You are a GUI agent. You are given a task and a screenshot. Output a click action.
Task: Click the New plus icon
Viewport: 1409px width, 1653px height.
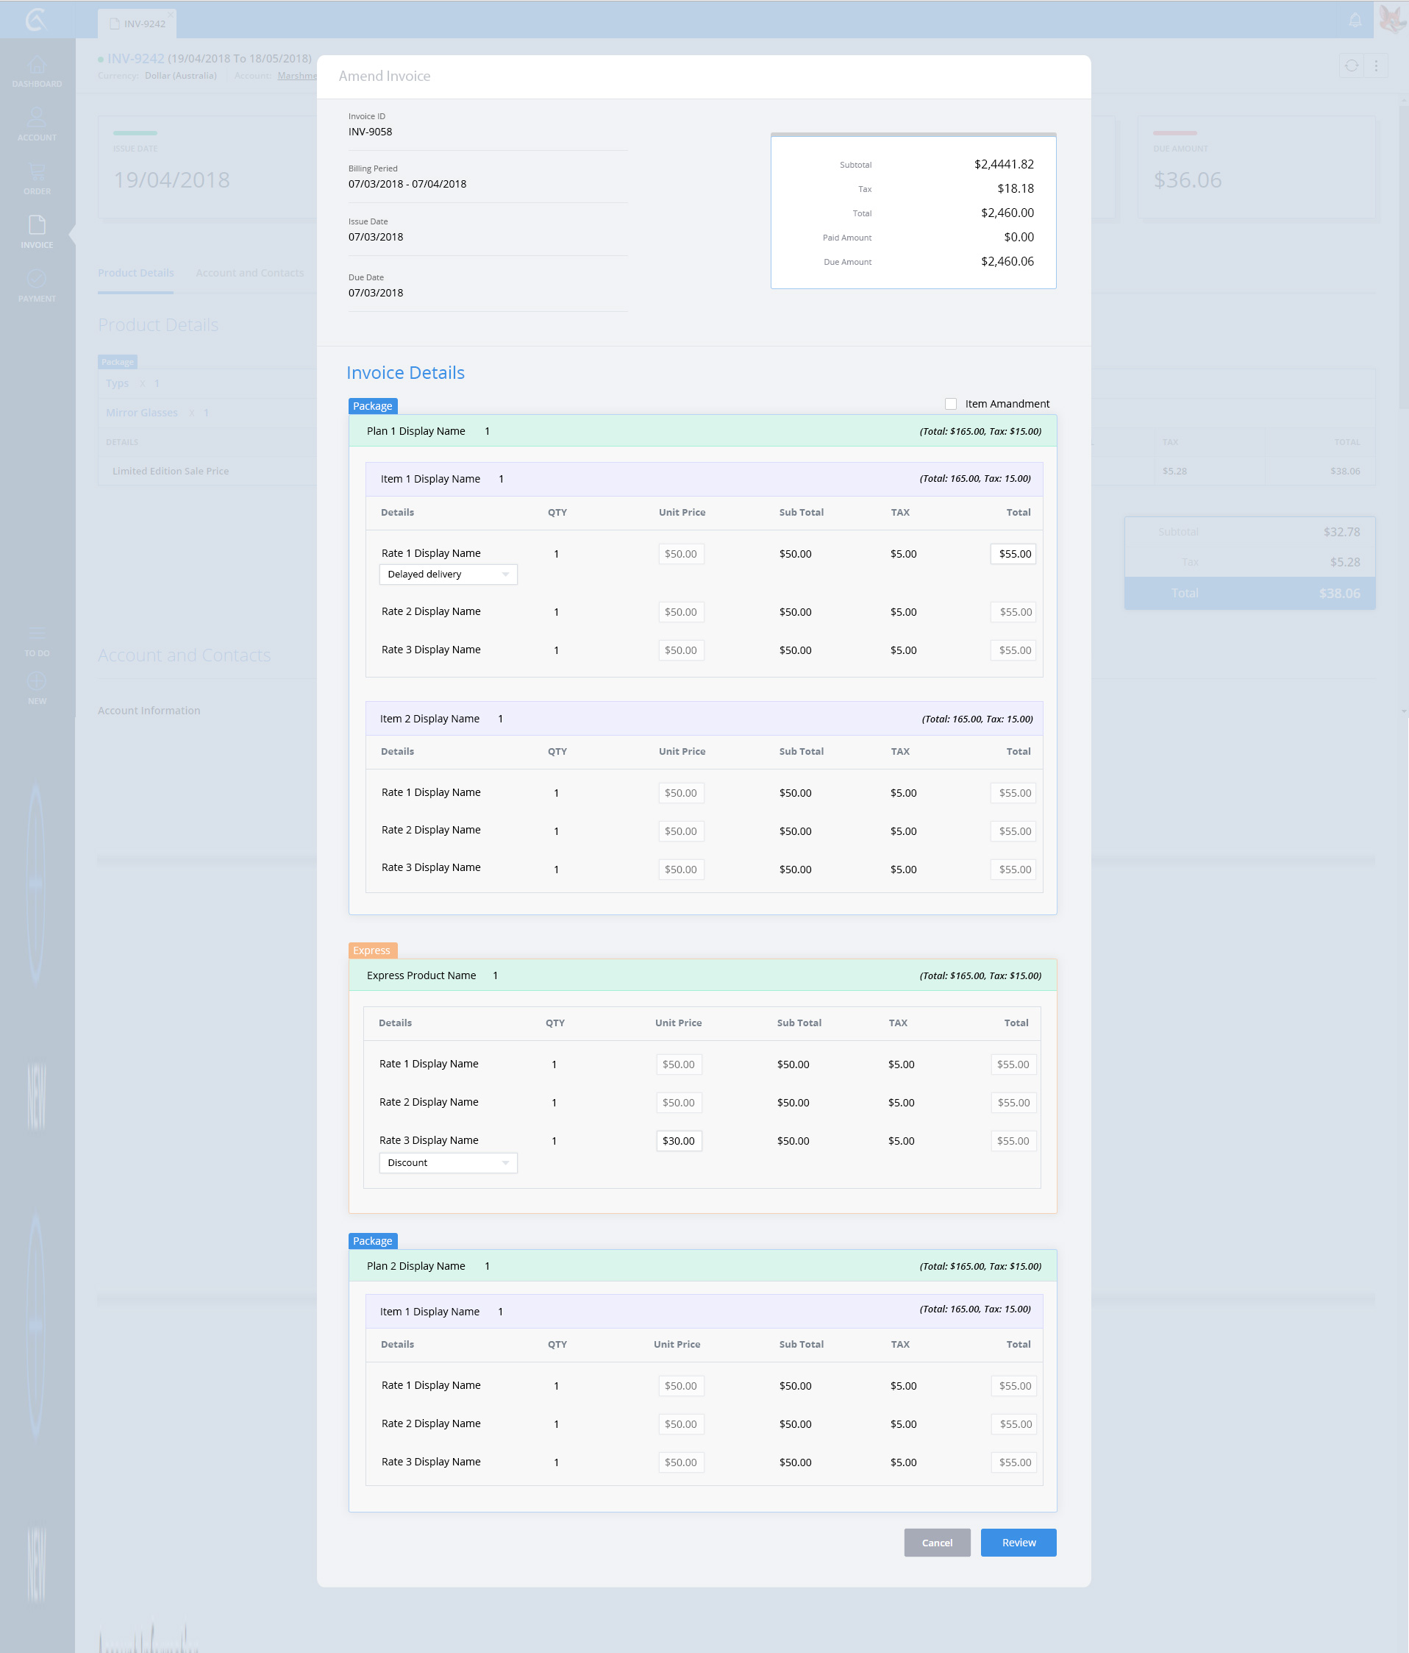(37, 688)
